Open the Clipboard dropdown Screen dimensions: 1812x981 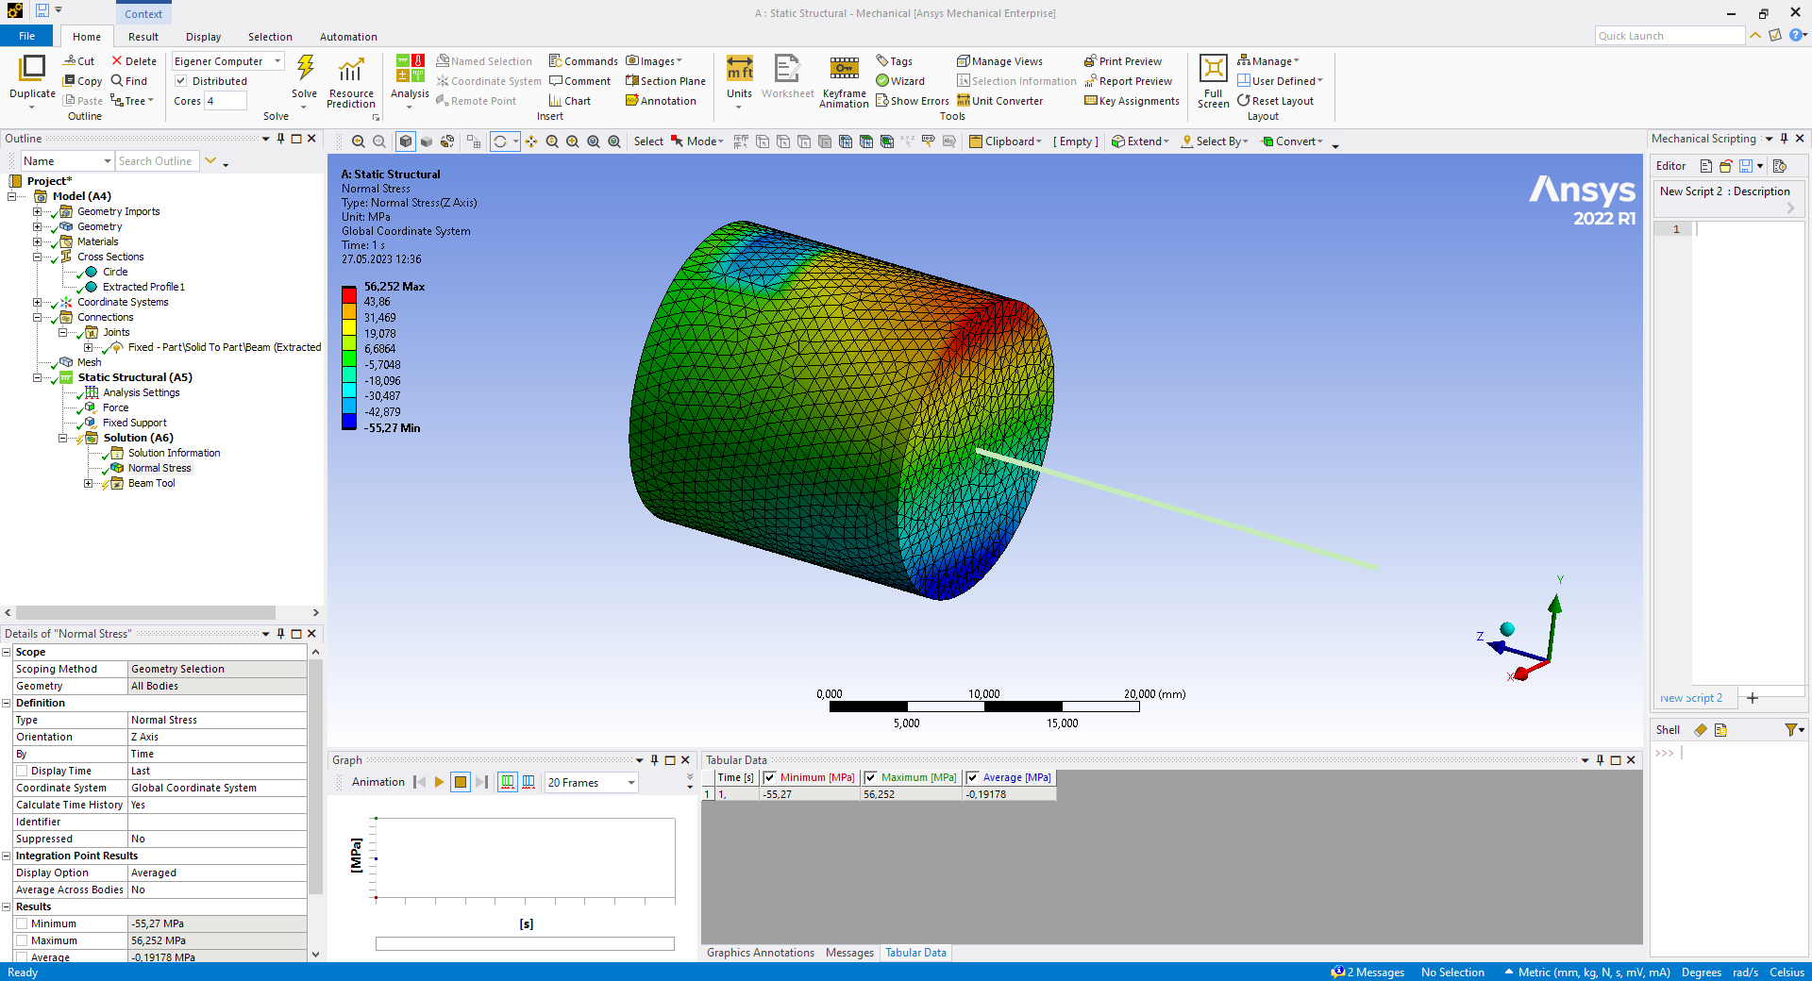click(1005, 141)
